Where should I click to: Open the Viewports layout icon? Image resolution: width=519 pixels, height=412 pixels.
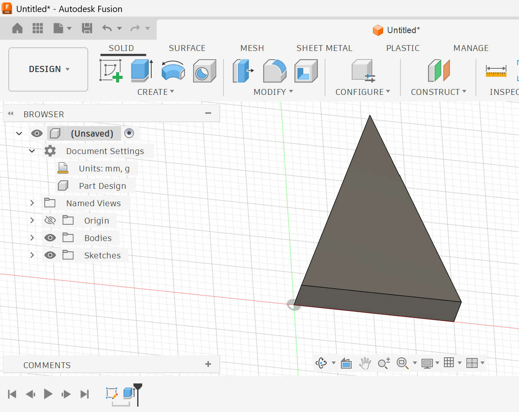point(472,363)
